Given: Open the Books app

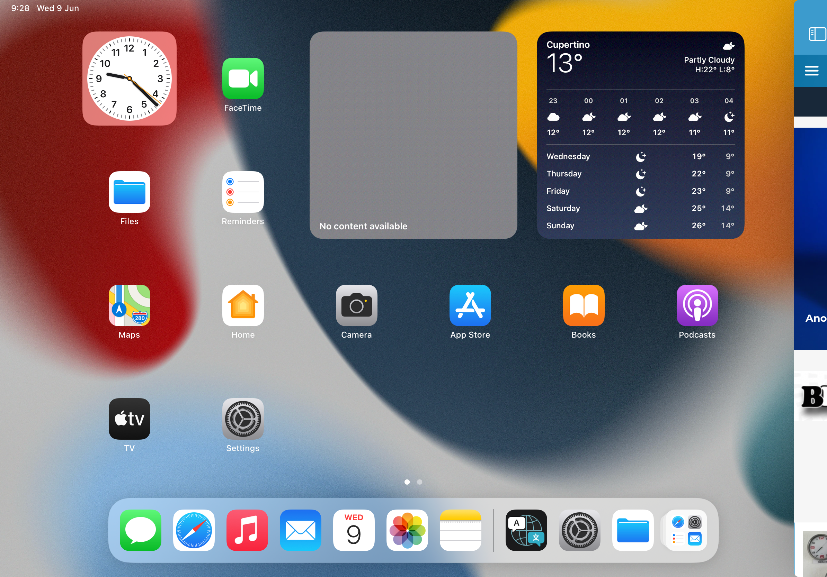Looking at the screenshot, I should (x=584, y=305).
